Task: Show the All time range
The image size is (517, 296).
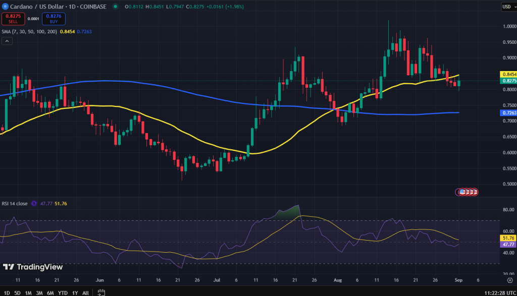Action: [86, 292]
